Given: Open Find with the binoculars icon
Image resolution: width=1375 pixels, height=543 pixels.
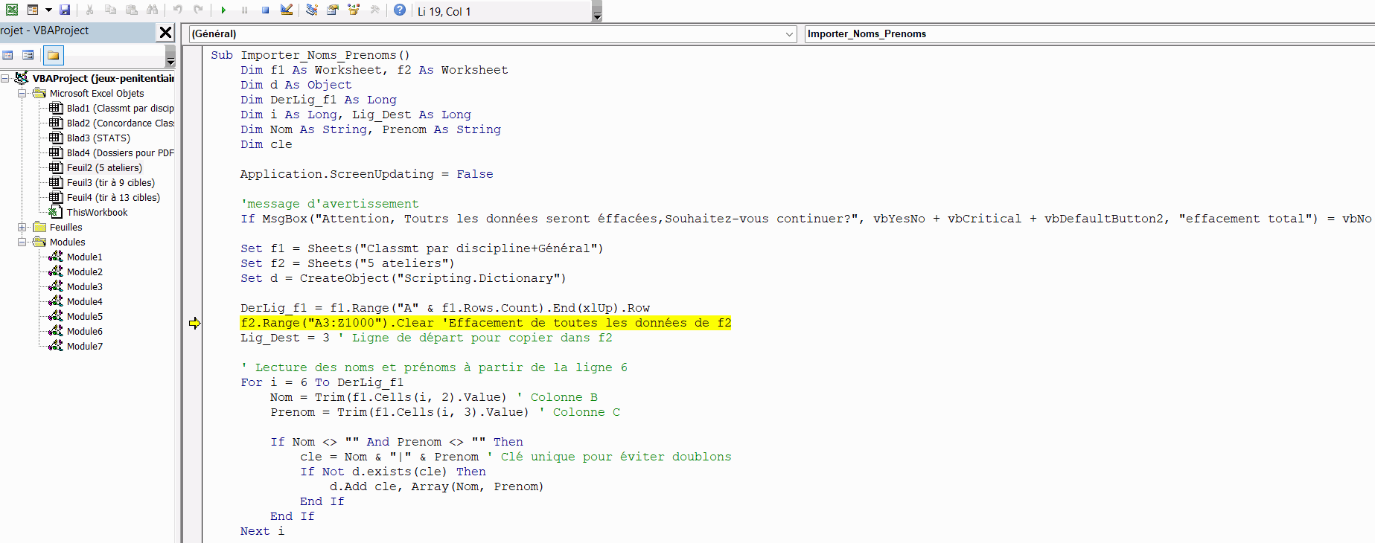Looking at the screenshot, I should click(152, 10).
